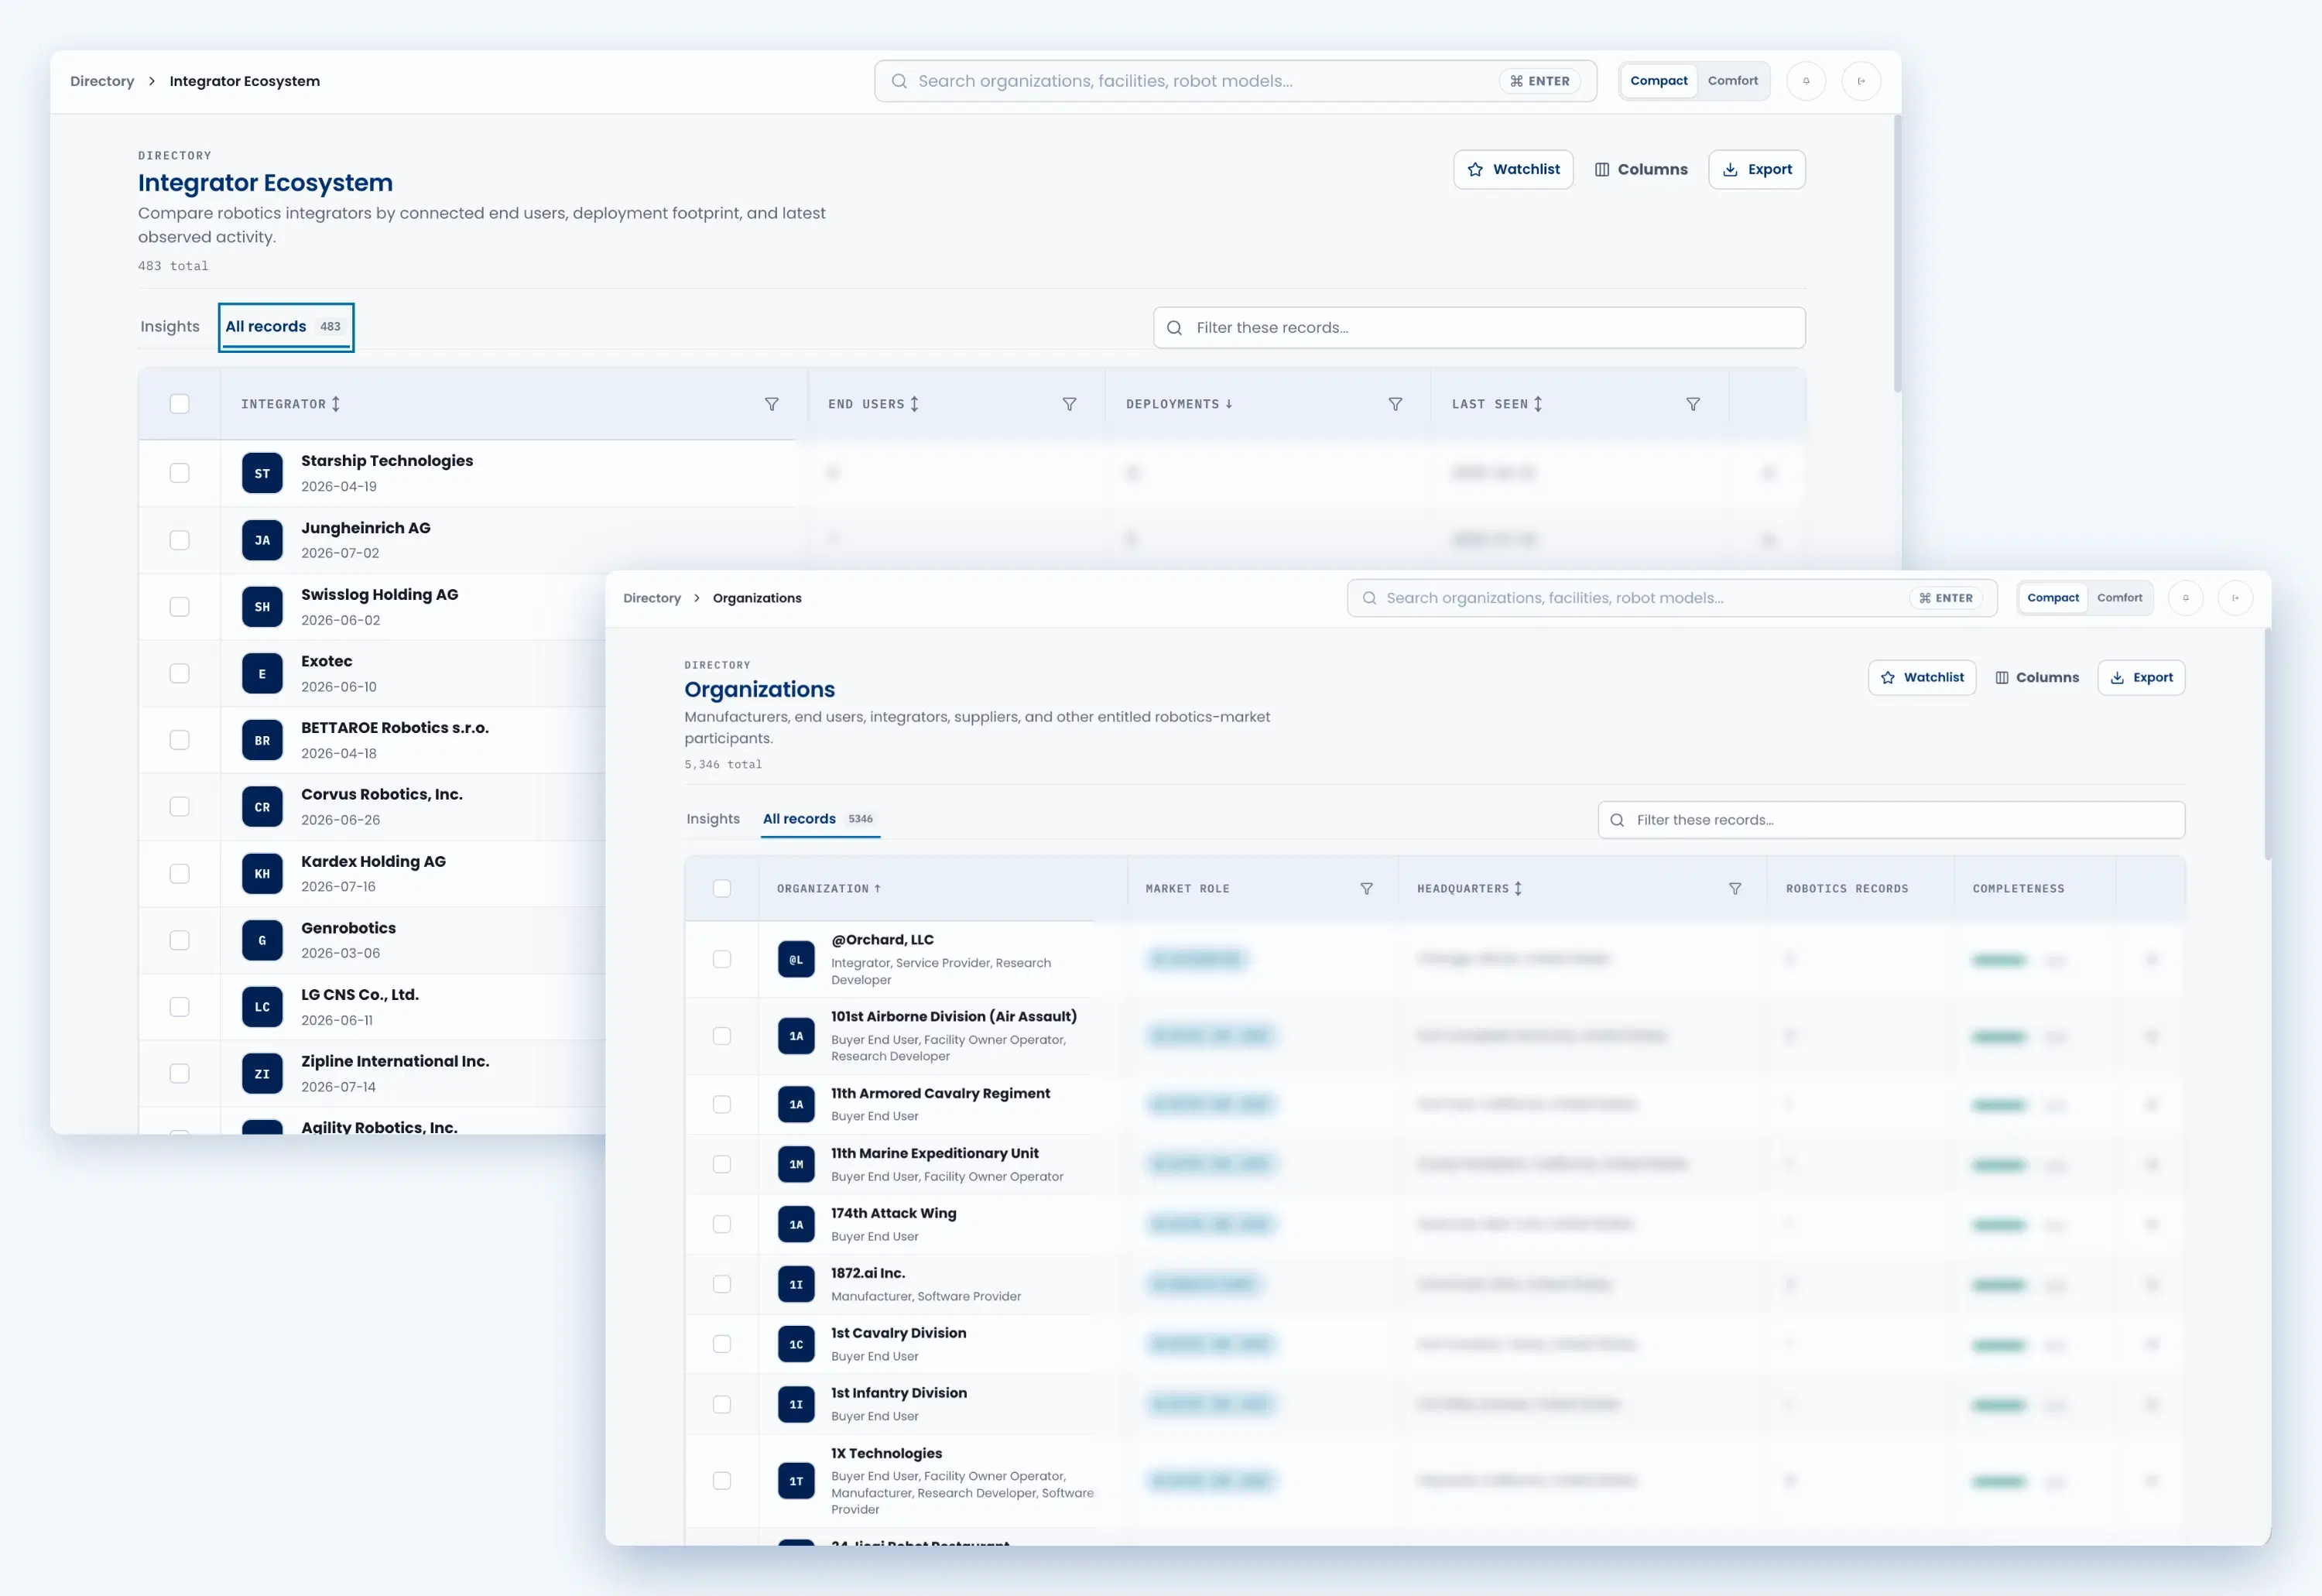Open notifications bell in Organizations window
Image resolution: width=2322 pixels, height=1596 pixels.
pyautogui.click(x=2185, y=598)
